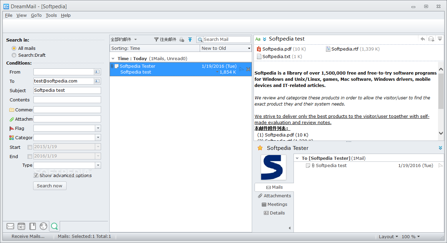Switch to the Meetings tab
This screenshot has height=243, width=447.
[x=274, y=204]
